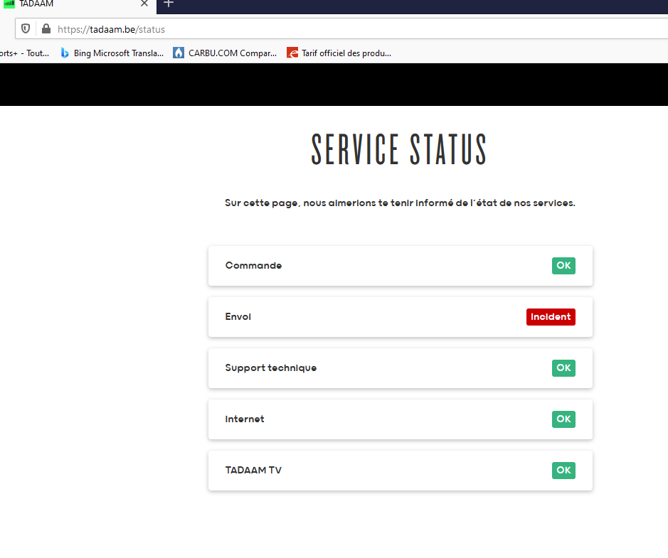Click the 'TADAAM TV' service label

coord(253,471)
